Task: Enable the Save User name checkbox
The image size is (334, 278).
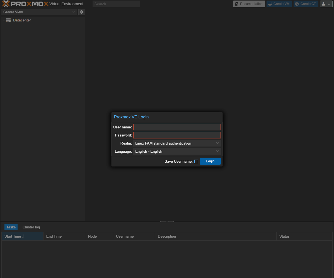Action: [196, 161]
